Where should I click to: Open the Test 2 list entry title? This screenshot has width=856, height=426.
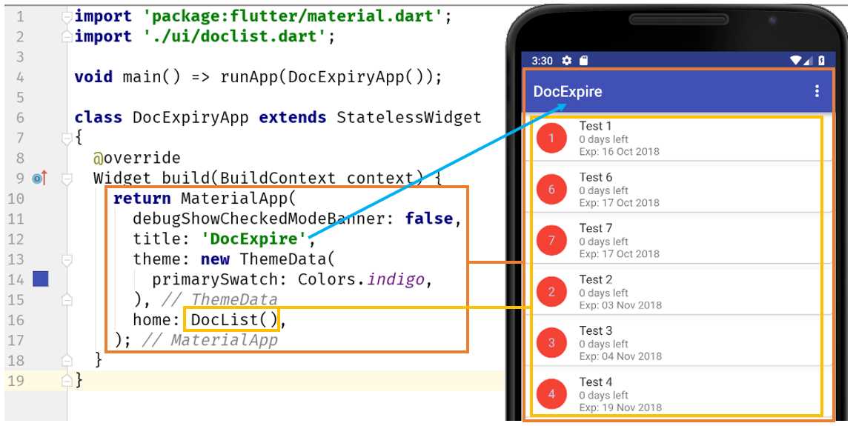tap(596, 279)
